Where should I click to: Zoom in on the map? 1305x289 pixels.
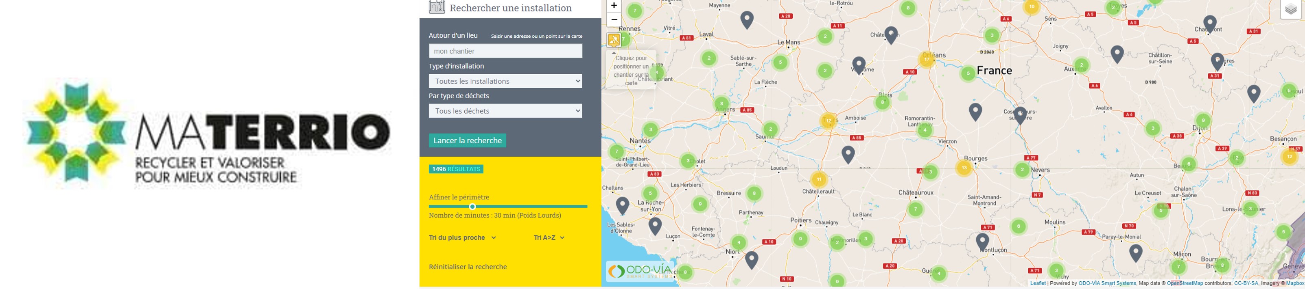[x=614, y=6]
